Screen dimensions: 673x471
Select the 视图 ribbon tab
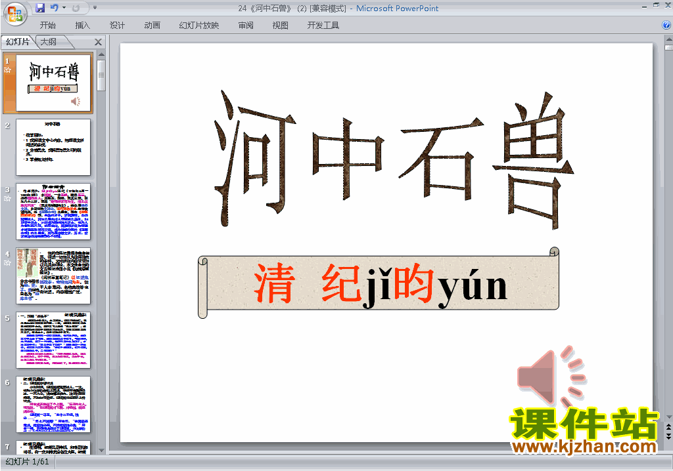pyautogui.click(x=280, y=26)
